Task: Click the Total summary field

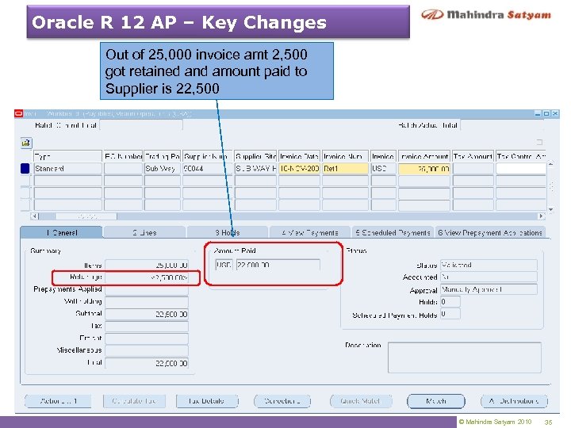Action: pyautogui.click(x=147, y=363)
